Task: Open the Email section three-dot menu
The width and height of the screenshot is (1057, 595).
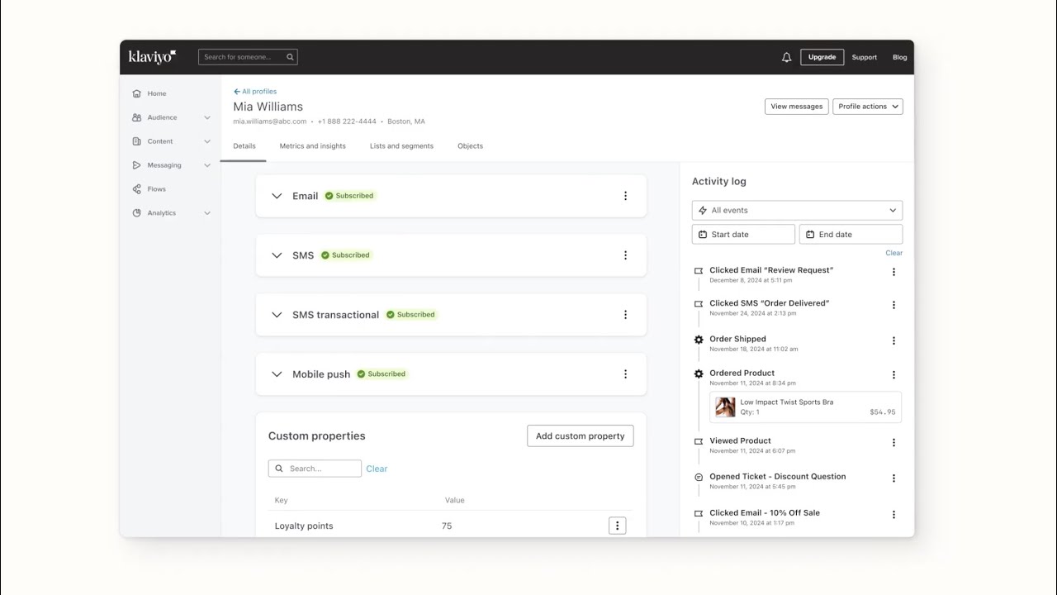Action: (x=625, y=196)
